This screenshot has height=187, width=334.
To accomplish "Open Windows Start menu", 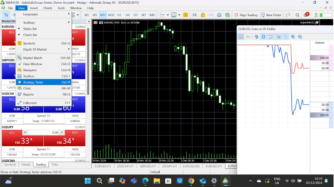I will pyautogui.click(x=88, y=181).
